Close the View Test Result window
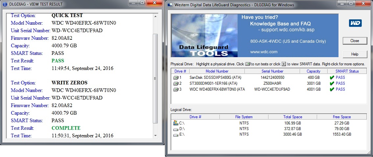 (x=155, y=3)
